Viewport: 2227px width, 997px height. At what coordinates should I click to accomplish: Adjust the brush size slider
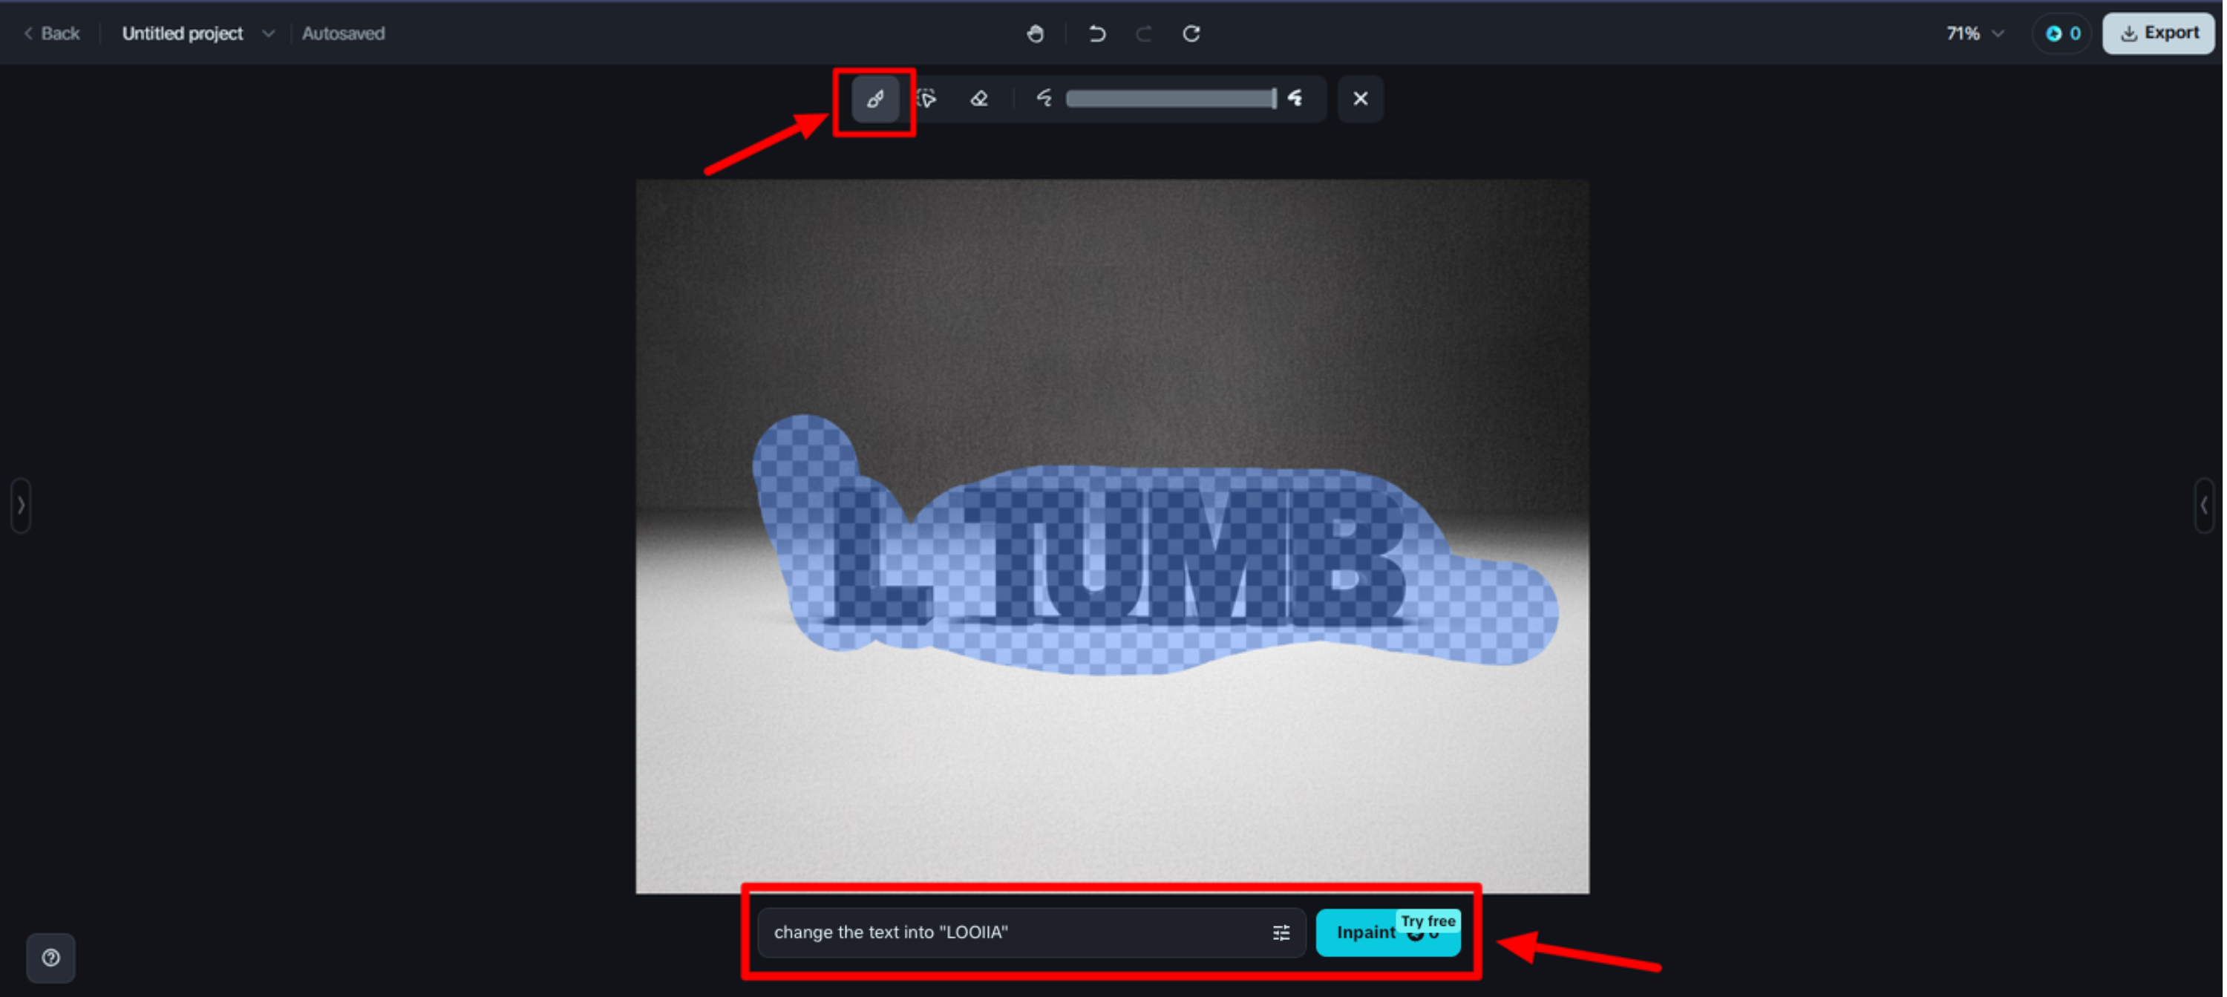click(x=1171, y=99)
